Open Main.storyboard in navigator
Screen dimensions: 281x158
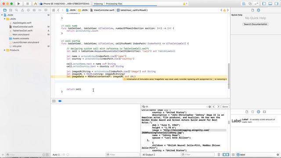21,35
